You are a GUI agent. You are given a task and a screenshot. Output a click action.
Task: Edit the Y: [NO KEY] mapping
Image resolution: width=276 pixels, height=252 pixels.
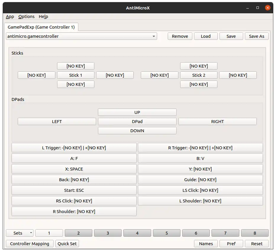[200, 169]
